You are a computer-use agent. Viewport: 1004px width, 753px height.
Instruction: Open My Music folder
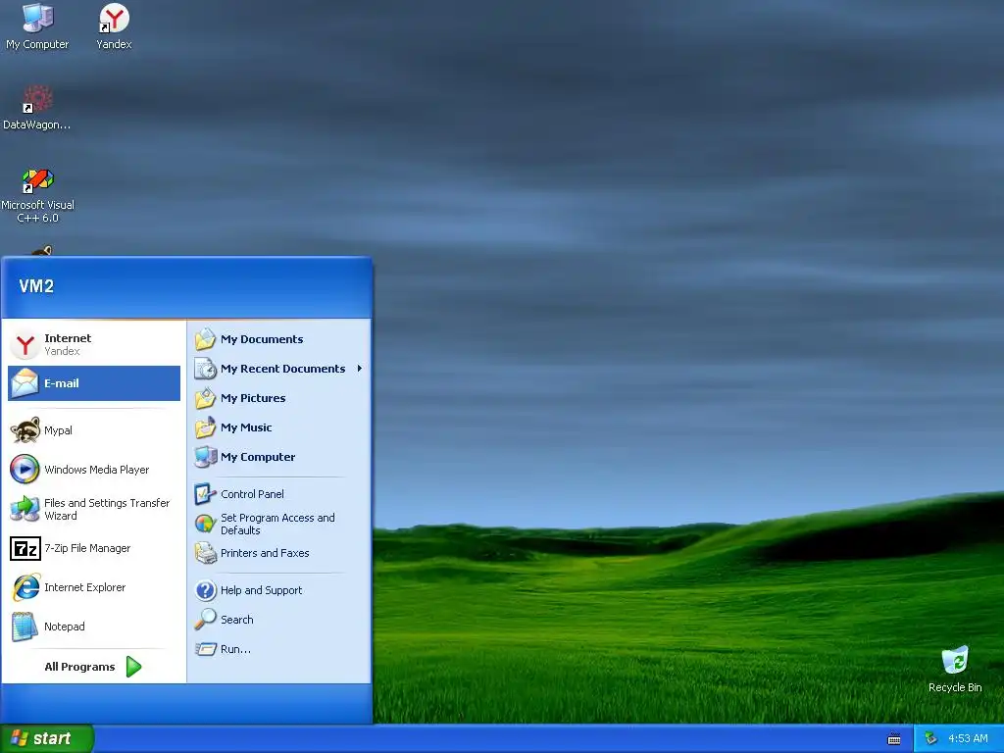point(278,427)
